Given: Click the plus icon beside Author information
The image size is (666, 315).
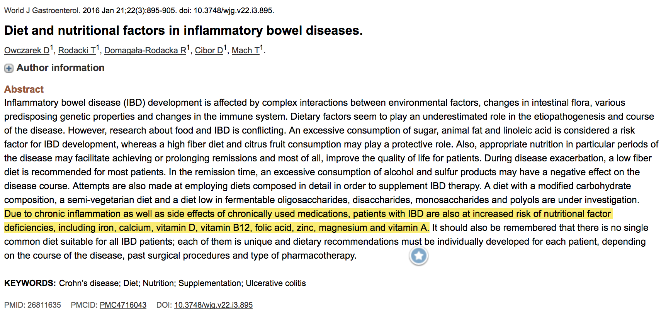Looking at the screenshot, I should [x=8, y=68].
